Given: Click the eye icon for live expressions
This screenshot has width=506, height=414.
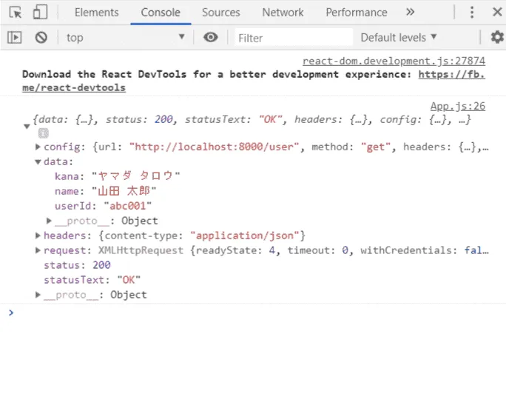Looking at the screenshot, I should (211, 38).
